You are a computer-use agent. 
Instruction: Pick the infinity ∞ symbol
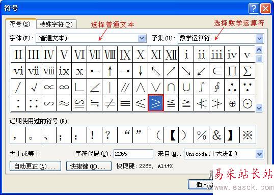[64, 87]
